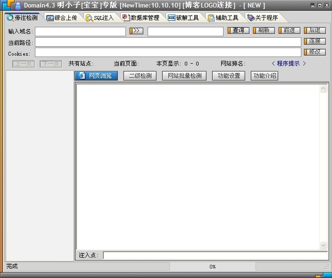Click the 输入域名 input field
Viewport: 332px width, 278px height.
(80, 32)
